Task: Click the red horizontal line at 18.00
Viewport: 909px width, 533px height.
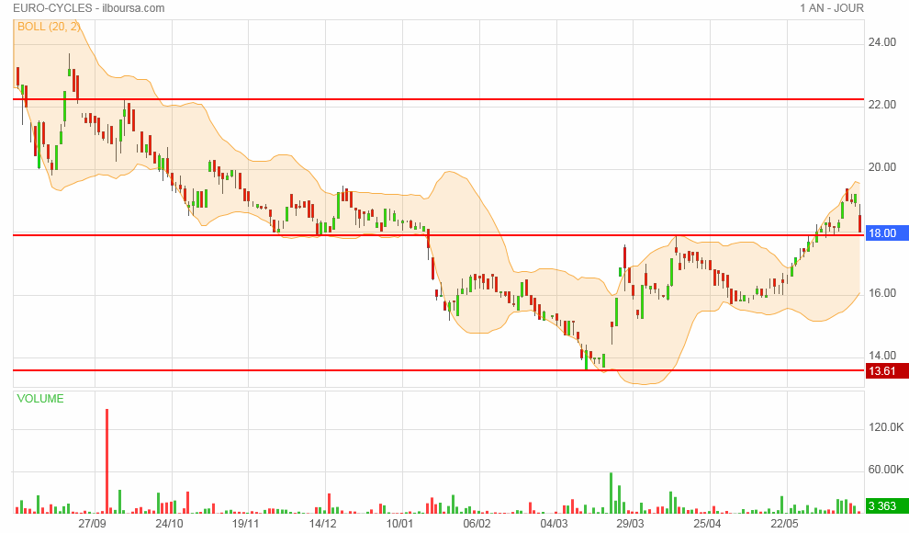Action: pos(438,235)
